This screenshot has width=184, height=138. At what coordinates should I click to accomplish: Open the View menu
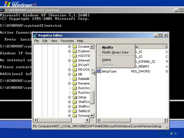tap(54, 41)
